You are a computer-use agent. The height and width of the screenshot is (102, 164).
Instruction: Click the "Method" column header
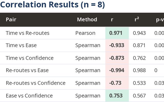tap(87, 20)
